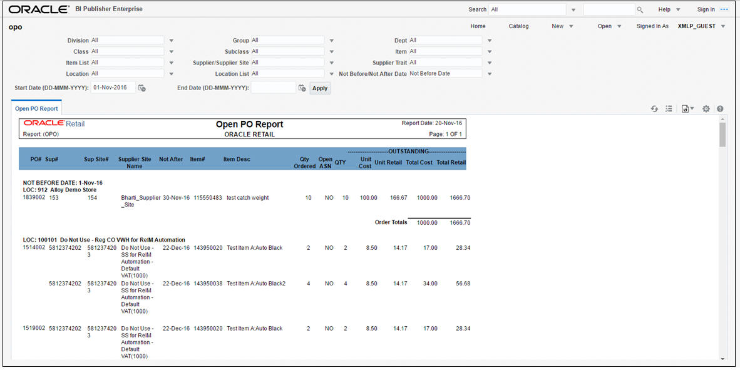Open the search category All dropdown

click(573, 9)
